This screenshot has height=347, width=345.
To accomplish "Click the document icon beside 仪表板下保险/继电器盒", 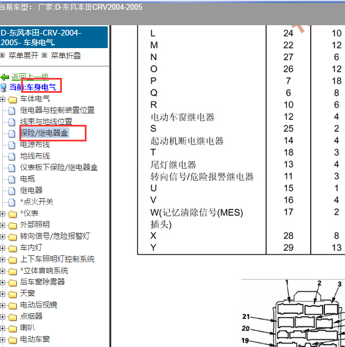I will click(x=12, y=168).
